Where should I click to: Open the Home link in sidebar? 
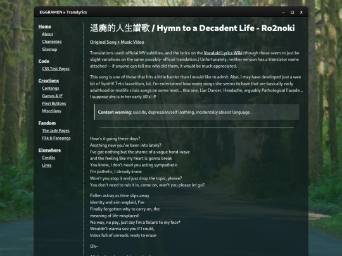45,27
